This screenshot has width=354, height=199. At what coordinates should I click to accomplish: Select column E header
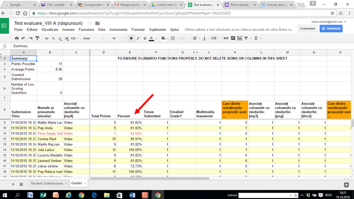(130, 53)
